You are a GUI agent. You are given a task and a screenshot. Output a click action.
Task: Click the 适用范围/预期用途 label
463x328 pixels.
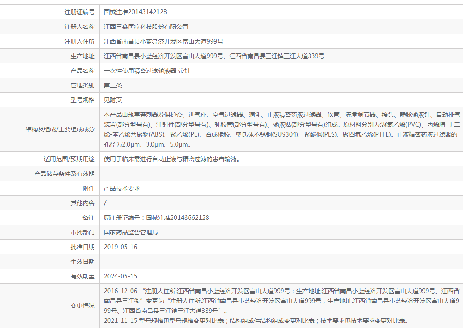click(69, 159)
